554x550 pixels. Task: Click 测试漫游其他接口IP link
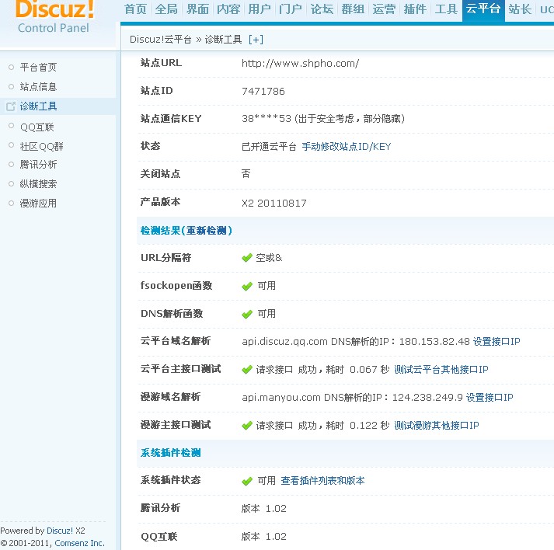click(437, 425)
